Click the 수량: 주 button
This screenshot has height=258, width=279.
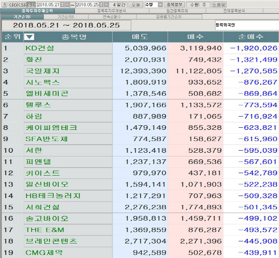coord(198,5)
